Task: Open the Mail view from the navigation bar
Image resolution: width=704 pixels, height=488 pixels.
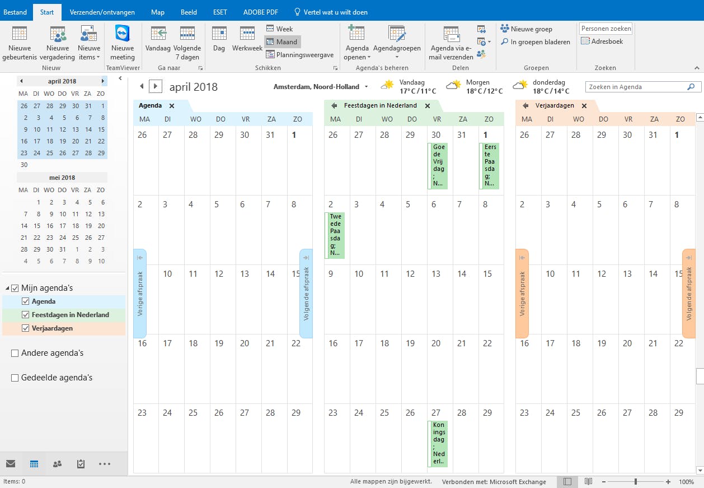Action: [x=12, y=464]
